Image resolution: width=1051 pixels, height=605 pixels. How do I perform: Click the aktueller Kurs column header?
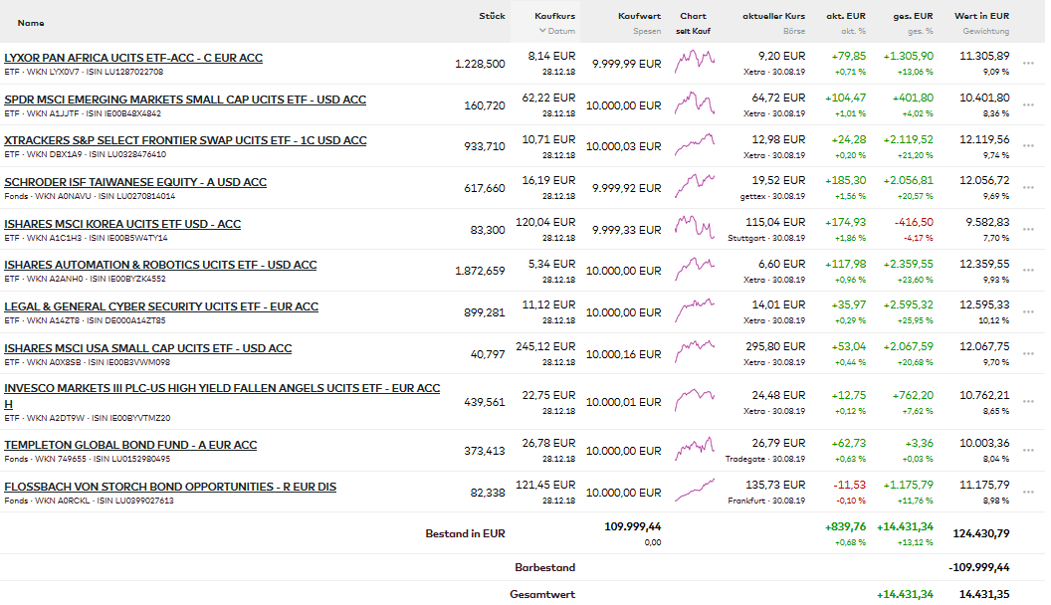pos(773,16)
